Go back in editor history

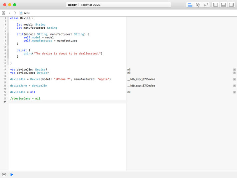point(10,13)
